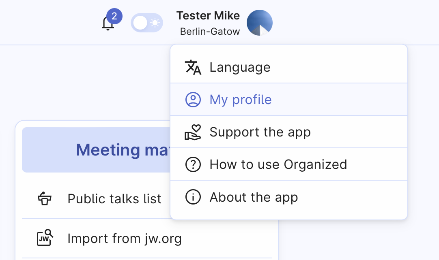Click the Tester Mike name text
This screenshot has width=439, height=260.
pyautogui.click(x=208, y=15)
